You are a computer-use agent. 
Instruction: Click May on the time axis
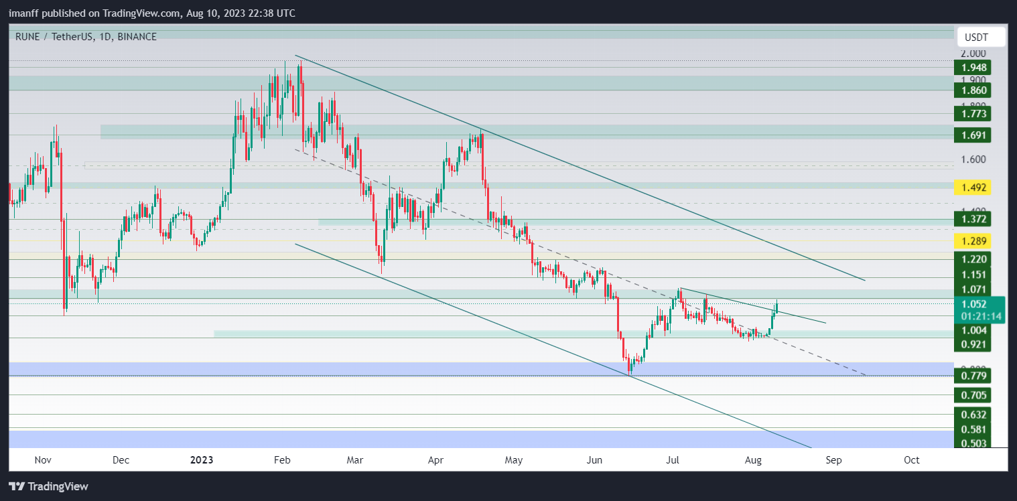tap(513, 460)
